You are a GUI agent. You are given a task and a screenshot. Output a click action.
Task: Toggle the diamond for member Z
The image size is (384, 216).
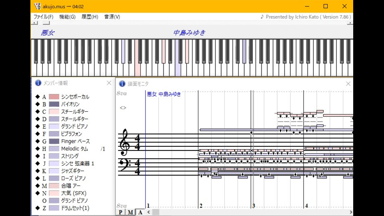click(38, 208)
